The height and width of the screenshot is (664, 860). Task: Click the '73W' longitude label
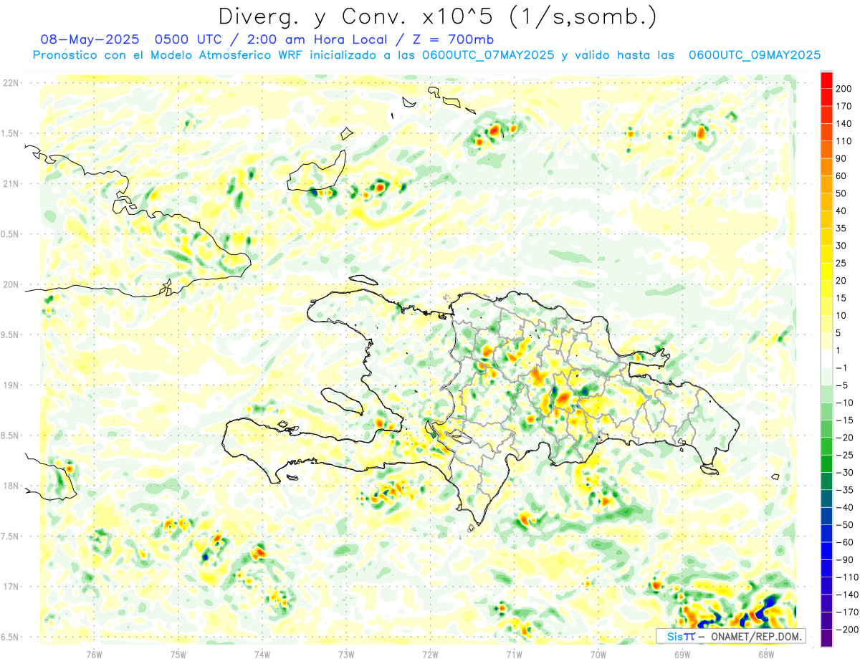point(346,655)
